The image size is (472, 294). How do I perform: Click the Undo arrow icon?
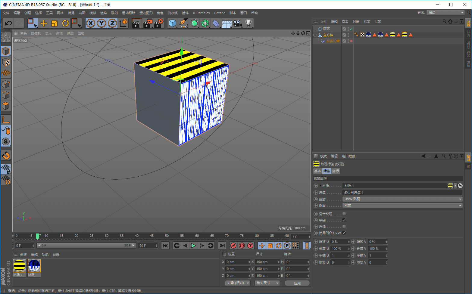8,23
